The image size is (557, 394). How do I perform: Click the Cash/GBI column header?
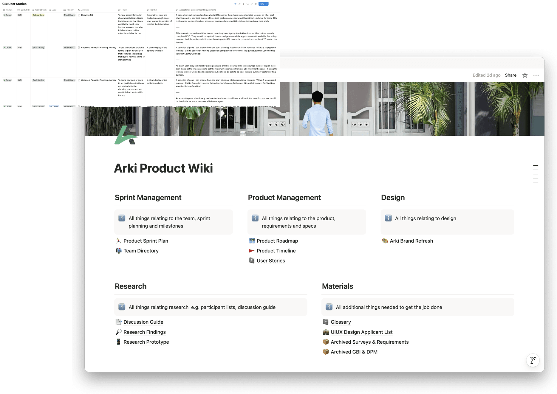coord(23,10)
